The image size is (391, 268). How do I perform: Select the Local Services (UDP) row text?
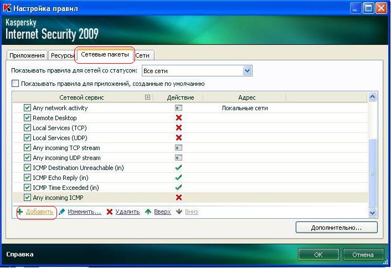[x=60, y=138]
